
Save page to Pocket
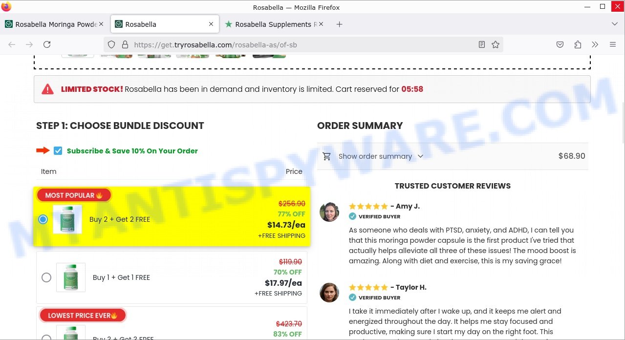click(560, 44)
